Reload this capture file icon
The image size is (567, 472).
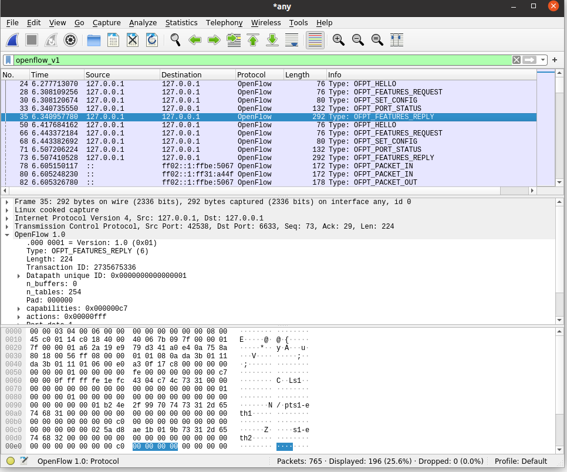point(152,40)
